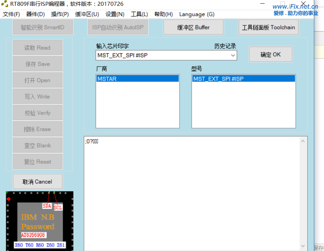This screenshot has height=251, width=324.
Task: Open the Language (G) menu
Action: coord(197,14)
